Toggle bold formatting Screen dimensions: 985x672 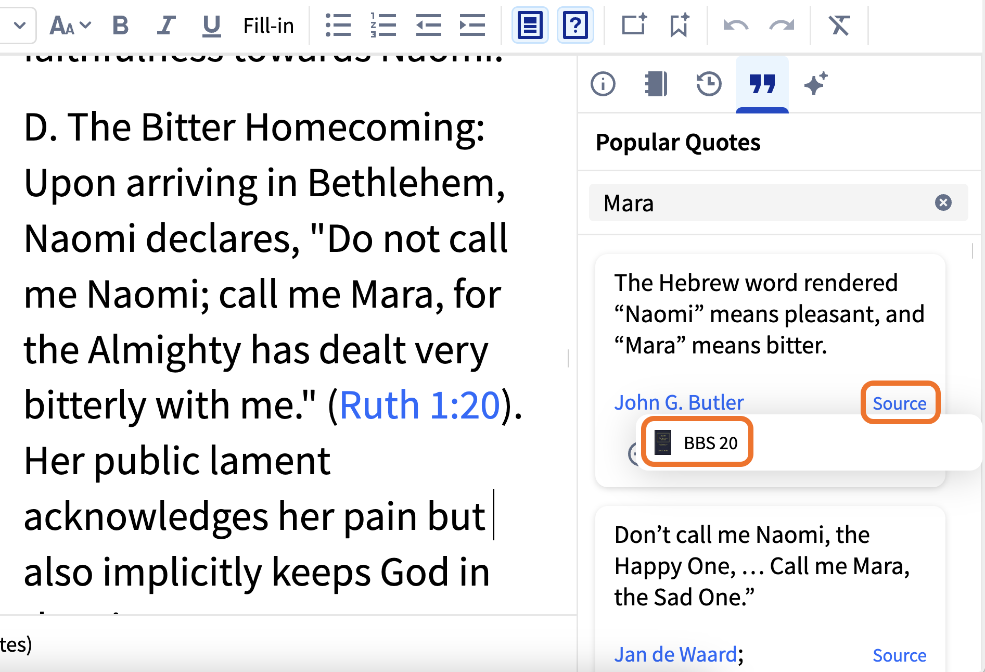120,25
